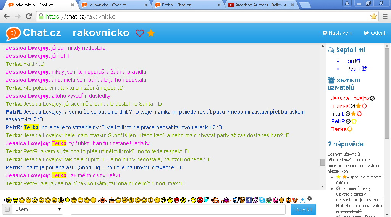Image resolution: width=391 pixels, height=217 pixels.
Task: Switch to first rakovnicko - Chat.cz tab
Action: [41, 5]
